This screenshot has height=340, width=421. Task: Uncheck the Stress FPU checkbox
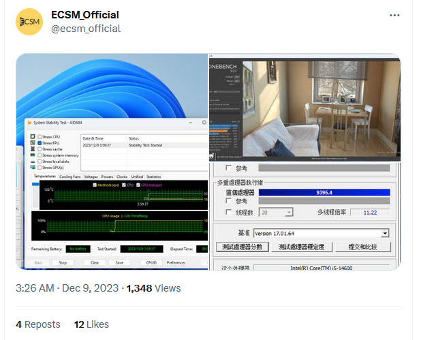40,143
